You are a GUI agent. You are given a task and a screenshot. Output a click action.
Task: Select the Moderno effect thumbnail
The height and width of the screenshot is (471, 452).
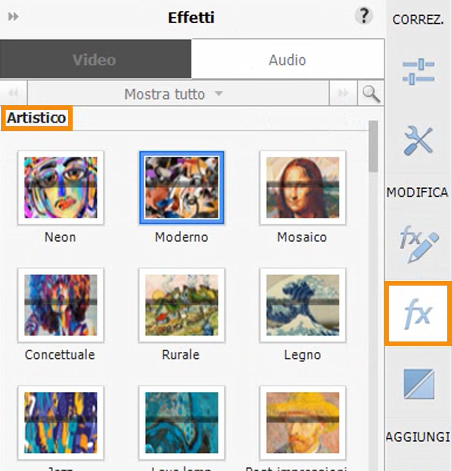point(182,187)
